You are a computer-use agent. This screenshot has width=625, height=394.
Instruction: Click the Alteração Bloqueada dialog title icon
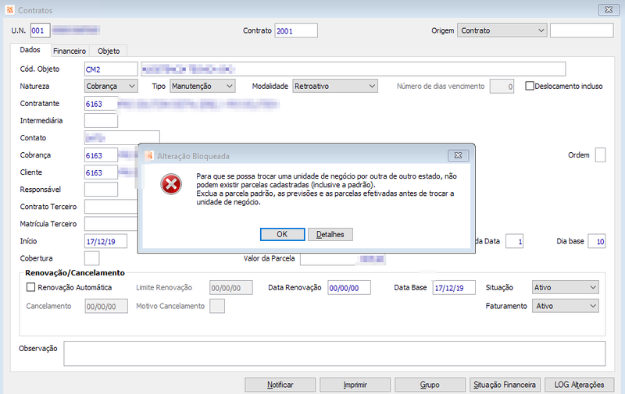point(149,156)
